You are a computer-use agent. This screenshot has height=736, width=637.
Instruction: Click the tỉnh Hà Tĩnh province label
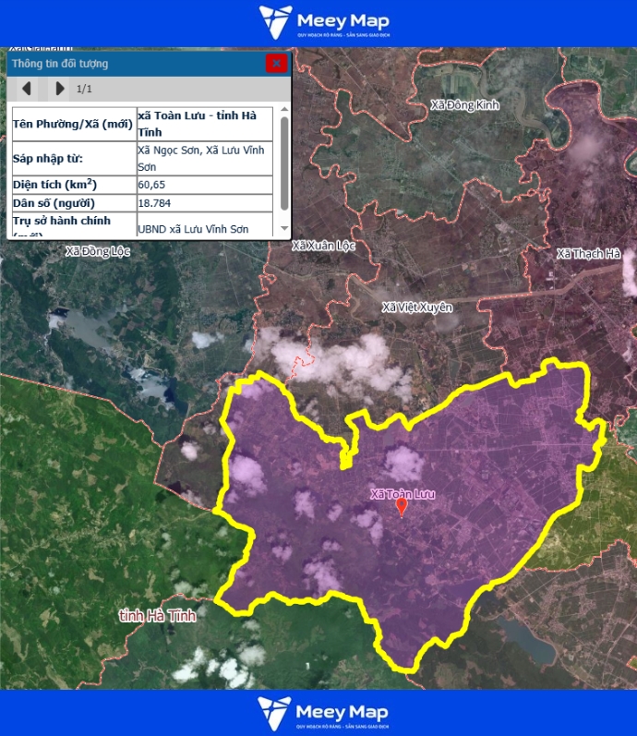pos(157,615)
